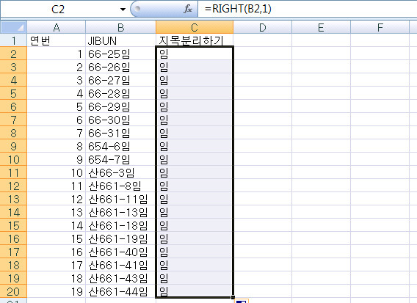Click cell with 산66-3임
Image resolution: width=417 pixels, height=303 pixels.
pyautogui.click(x=120, y=172)
